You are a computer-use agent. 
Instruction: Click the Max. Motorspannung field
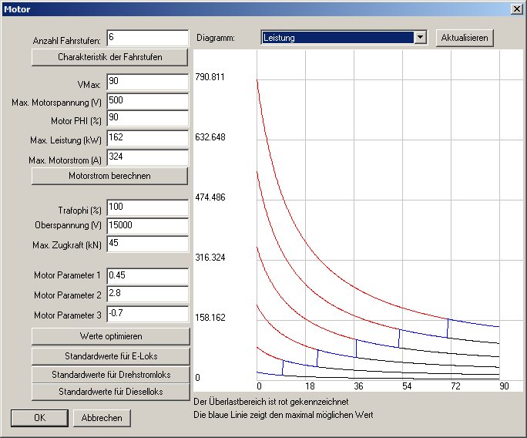(x=148, y=101)
